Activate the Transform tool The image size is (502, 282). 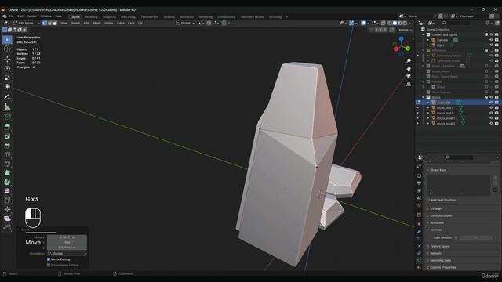click(x=7, y=87)
